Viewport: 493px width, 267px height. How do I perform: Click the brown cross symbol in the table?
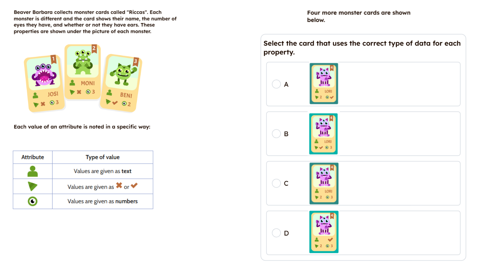click(119, 186)
